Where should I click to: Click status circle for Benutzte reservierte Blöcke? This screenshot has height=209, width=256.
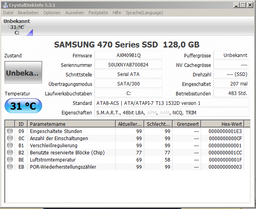tap(10, 152)
